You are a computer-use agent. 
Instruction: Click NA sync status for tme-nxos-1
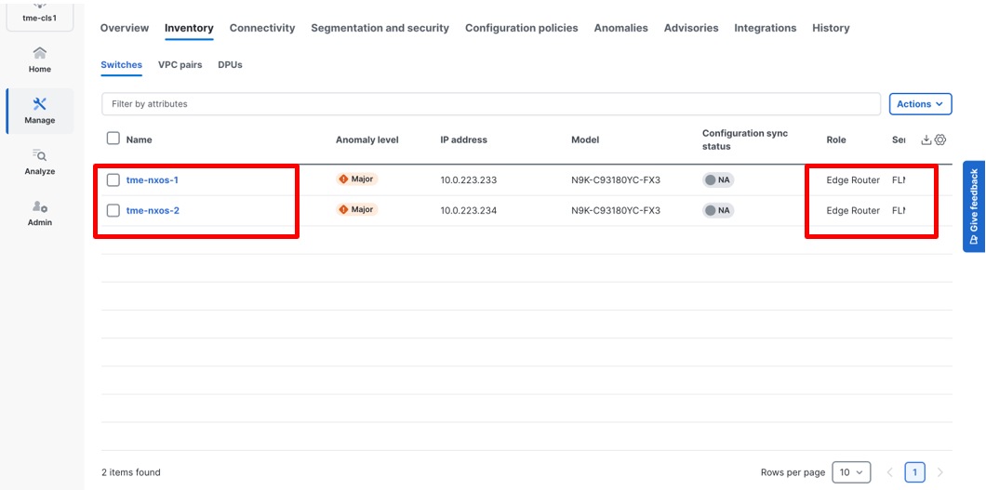pyautogui.click(x=718, y=179)
